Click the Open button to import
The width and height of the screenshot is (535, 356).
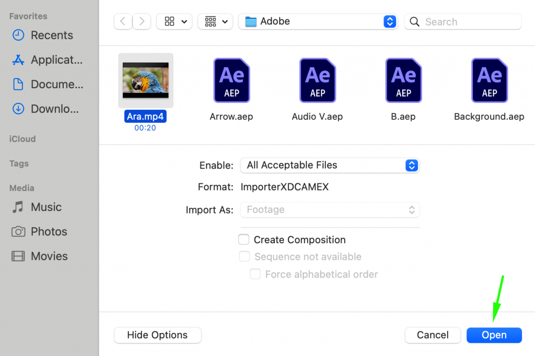pyautogui.click(x=494, y=335)
